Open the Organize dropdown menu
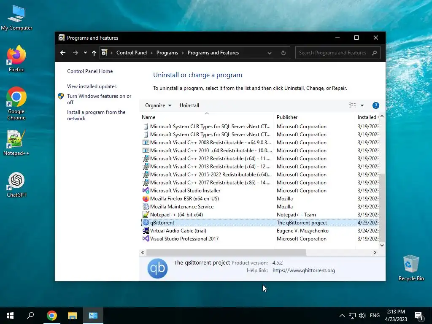Viewport: 432px width, 324px height. click(158, 105)
